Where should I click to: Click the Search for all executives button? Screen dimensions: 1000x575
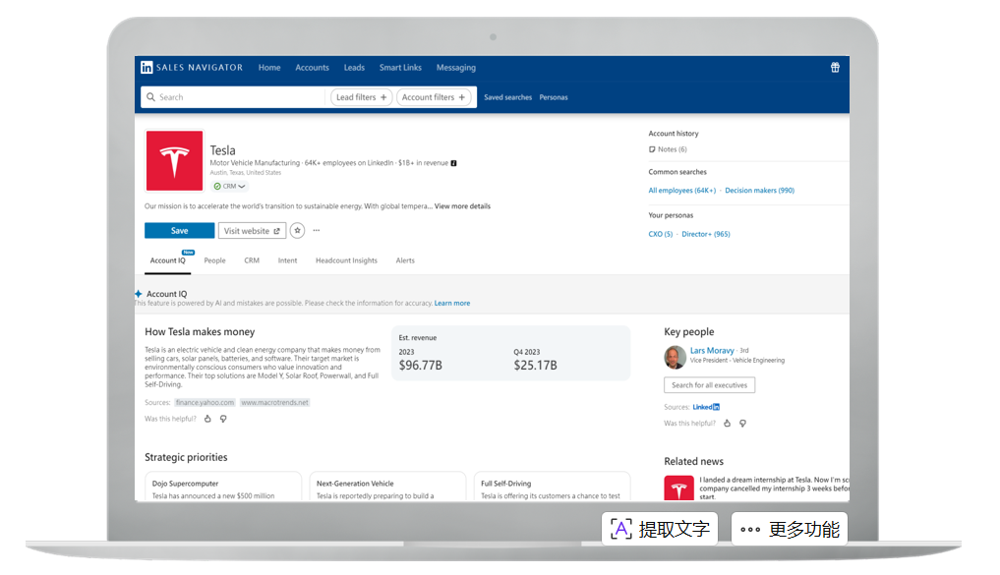coord(709,385)
